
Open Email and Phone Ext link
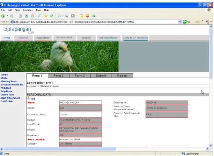click(12, 84)
